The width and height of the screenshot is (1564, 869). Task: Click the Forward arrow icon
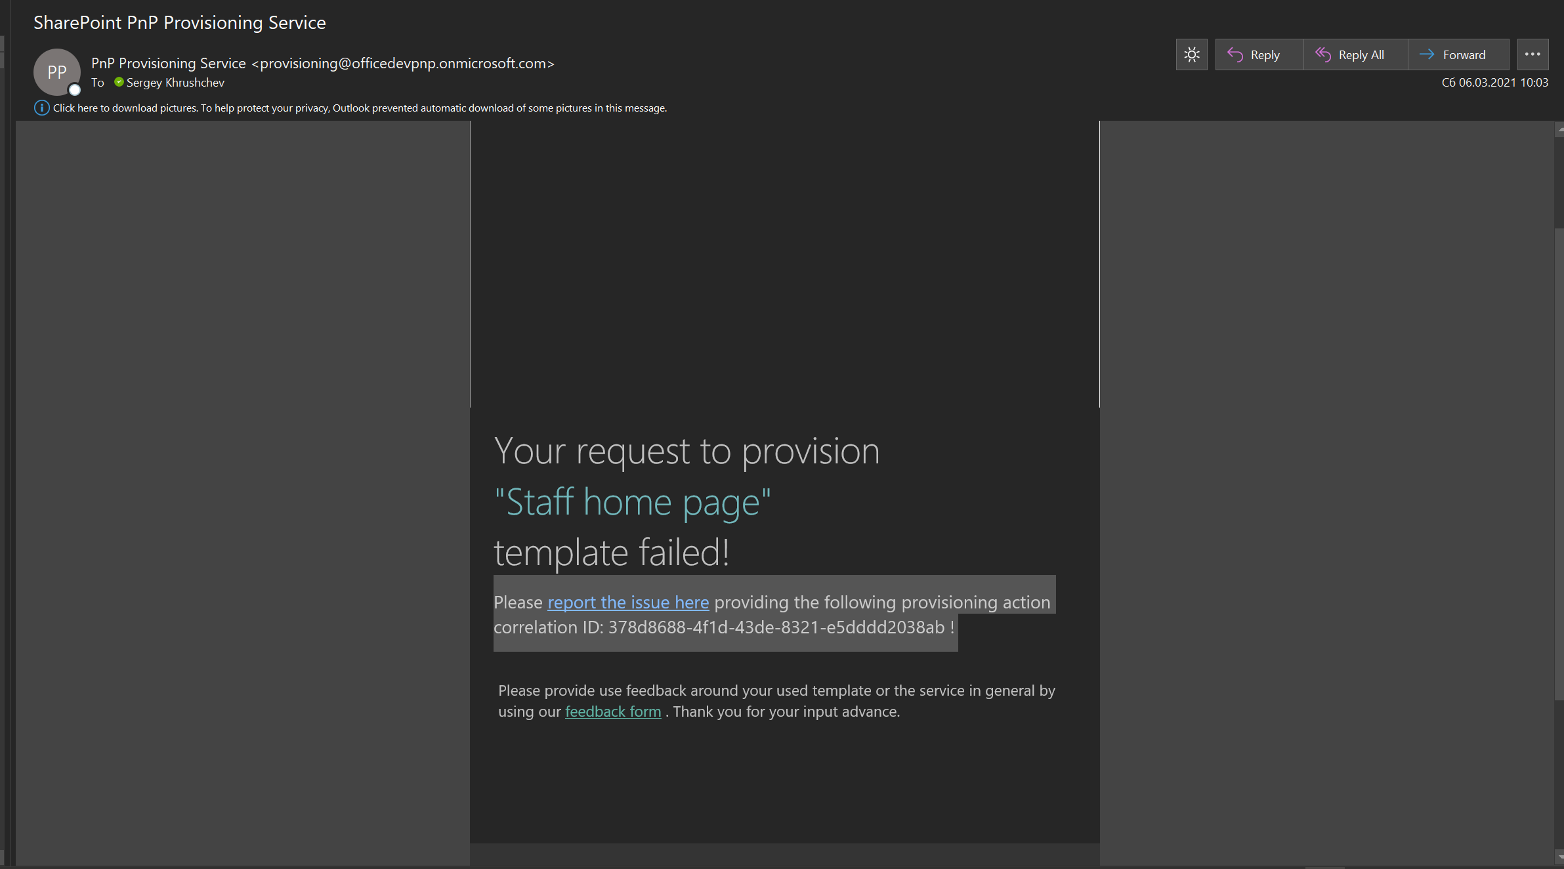point(1426,54)
